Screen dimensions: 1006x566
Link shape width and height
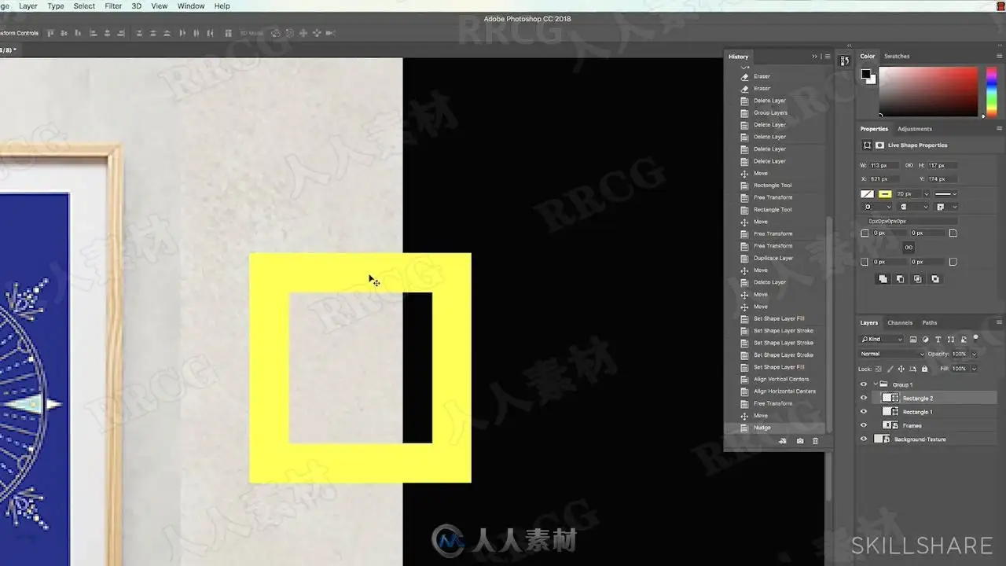point(909,165)
